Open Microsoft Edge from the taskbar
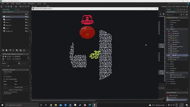This screenshot has height=107, width=190. pos(90,105)
